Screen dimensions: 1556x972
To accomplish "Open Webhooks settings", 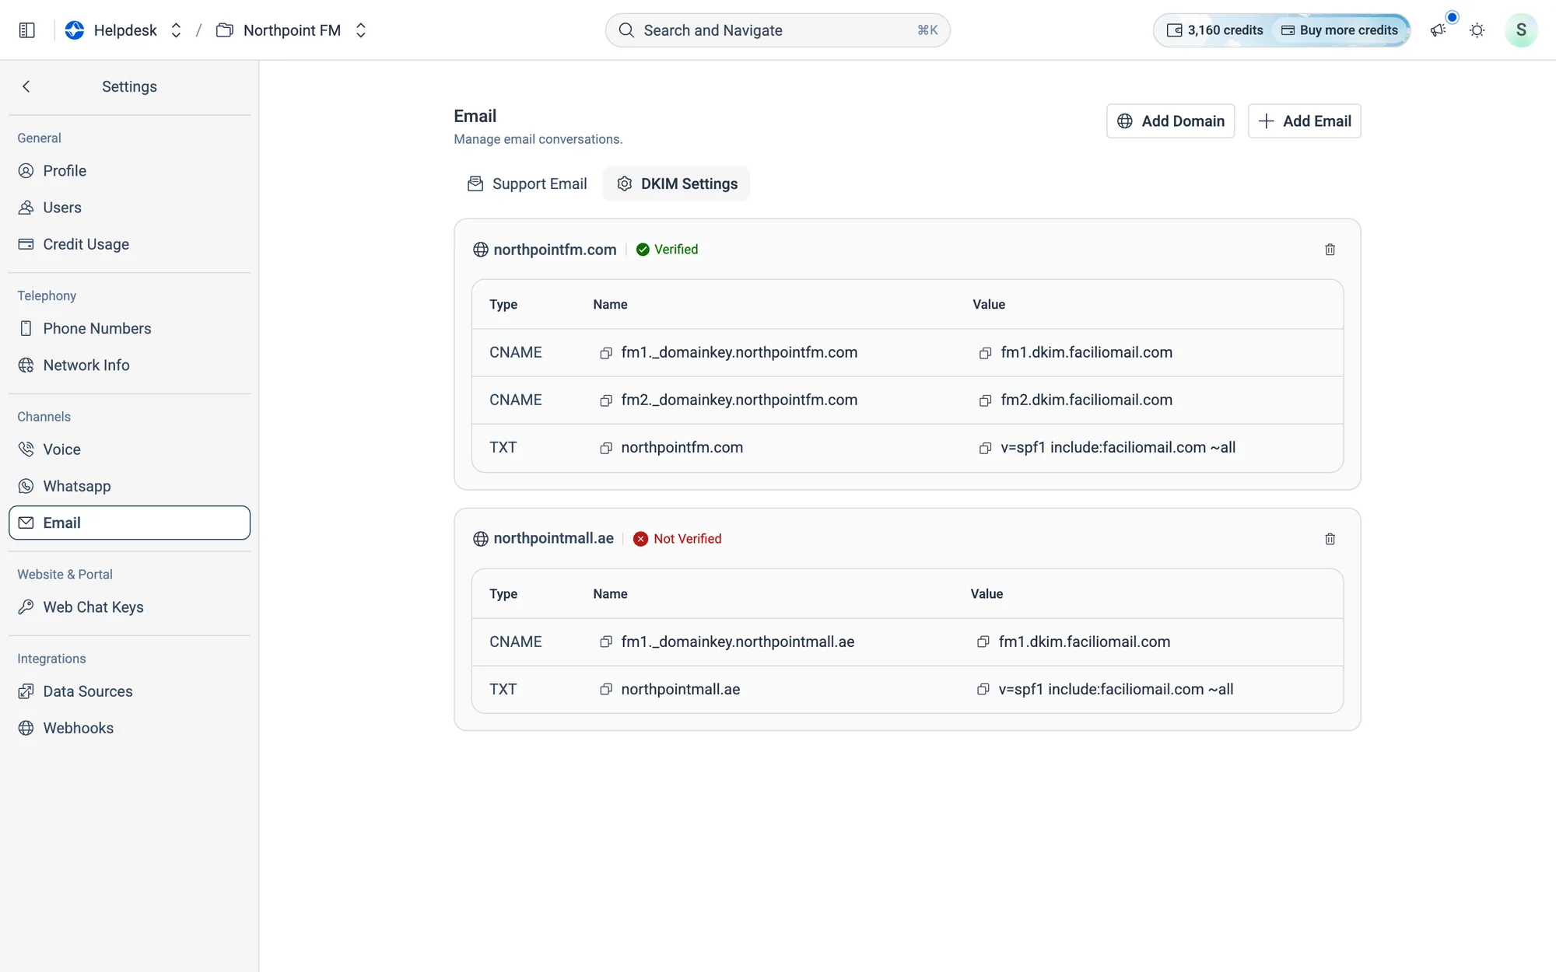I will [x=129, y=728].
